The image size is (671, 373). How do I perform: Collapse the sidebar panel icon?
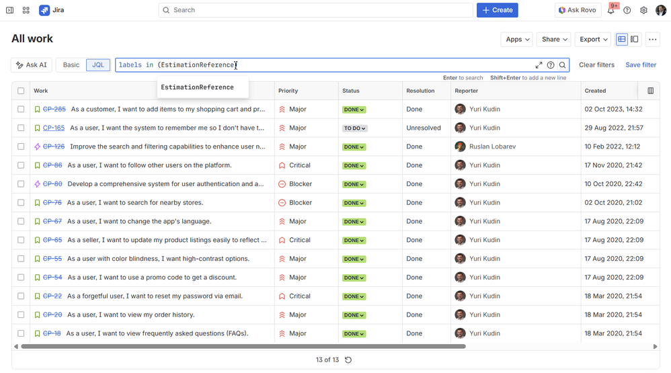click(x=9, y=10)
